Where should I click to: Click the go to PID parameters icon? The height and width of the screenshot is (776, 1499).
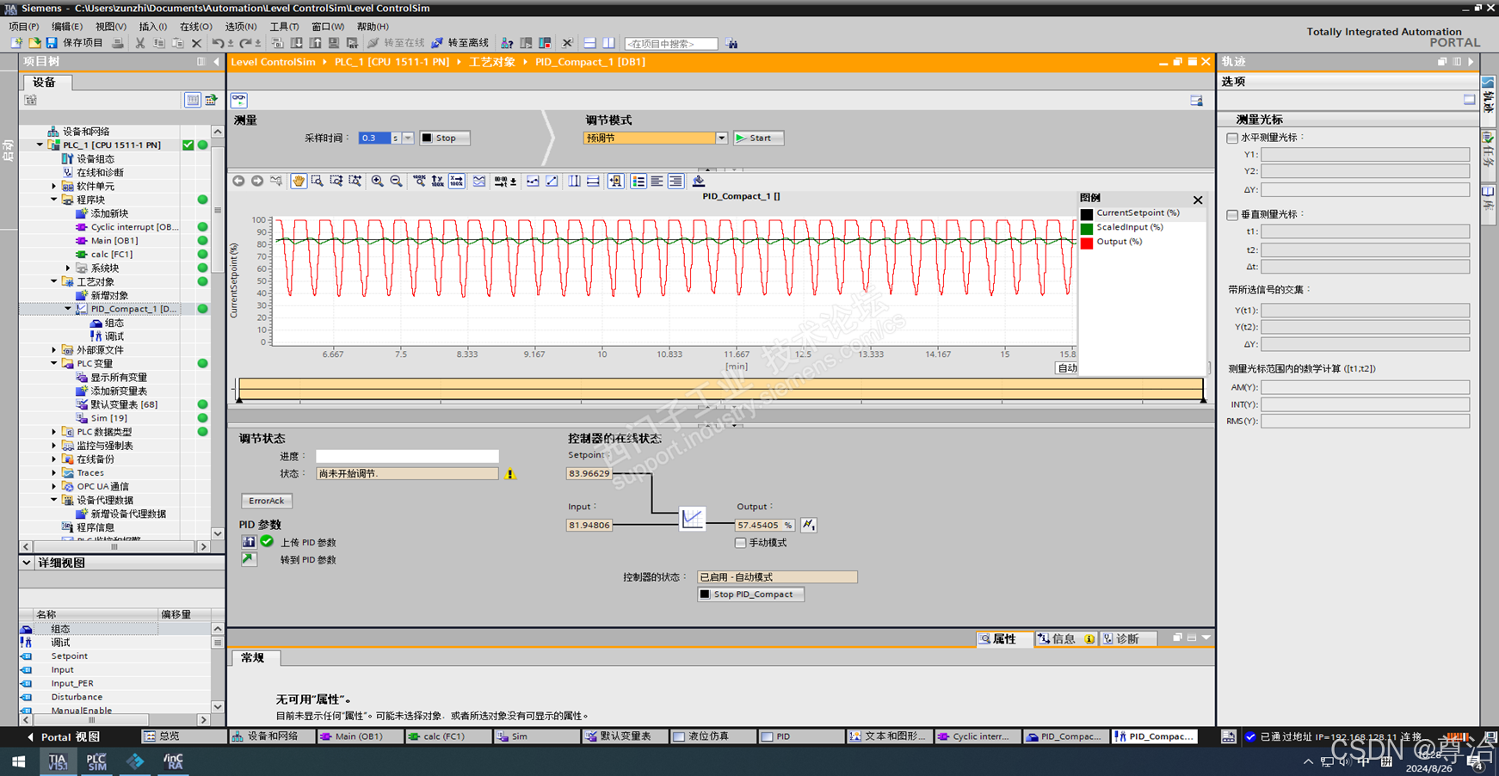(249, 559)
